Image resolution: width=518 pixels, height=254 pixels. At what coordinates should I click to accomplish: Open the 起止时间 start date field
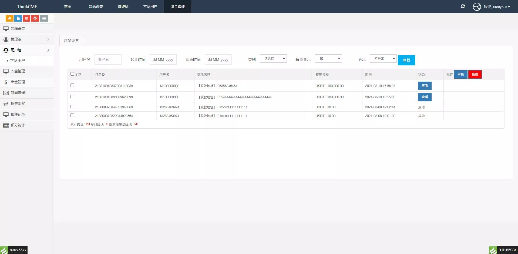163,59
